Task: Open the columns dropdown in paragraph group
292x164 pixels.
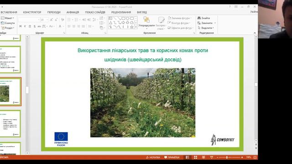Action: pos(90,26)
